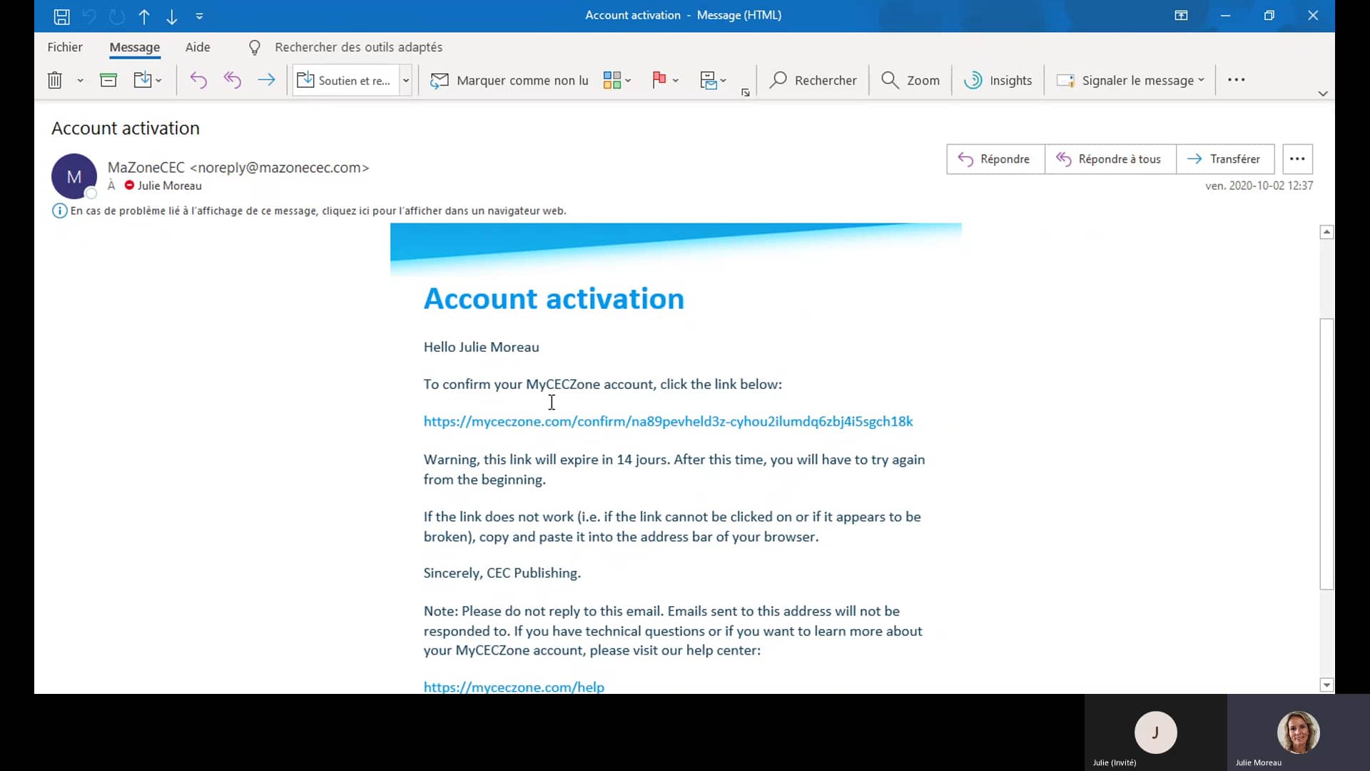Go to next item with the down arrow
The image size is (1370, 771).
[172, 16]
